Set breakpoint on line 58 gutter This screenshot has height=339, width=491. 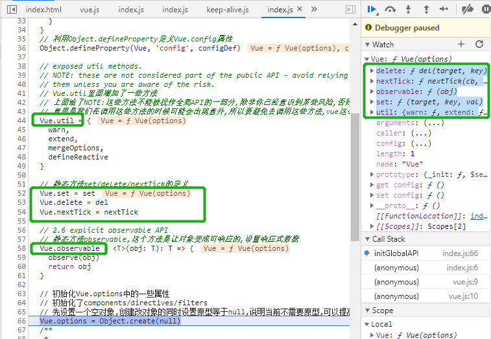21,248
